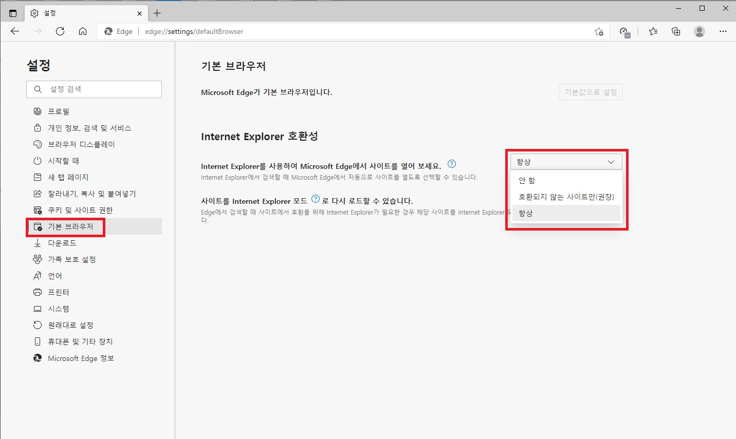This screenshot has height=439, width=736.
Task: Close the 설정 tab
Action: (139, 13)
